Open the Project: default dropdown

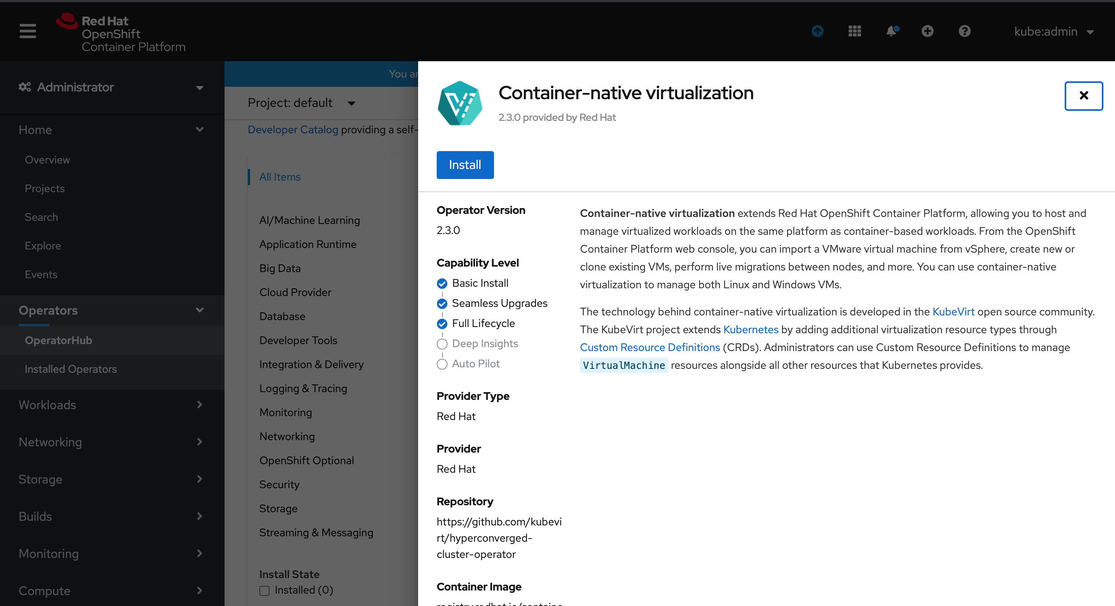(301, 103)
